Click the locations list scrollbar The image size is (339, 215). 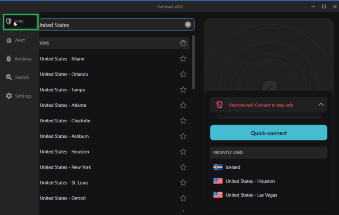point(193,62)
